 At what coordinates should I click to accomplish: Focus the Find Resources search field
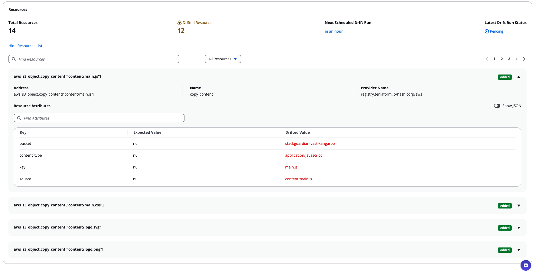(x=98, y=59)
